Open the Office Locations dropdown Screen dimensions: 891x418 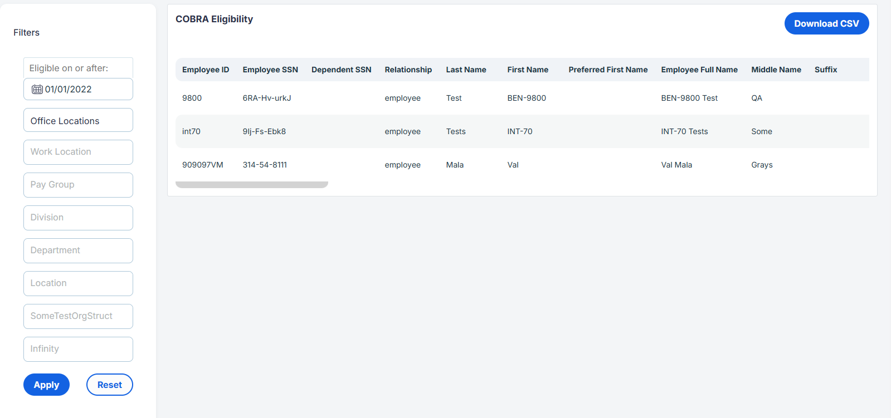point(78,120)
